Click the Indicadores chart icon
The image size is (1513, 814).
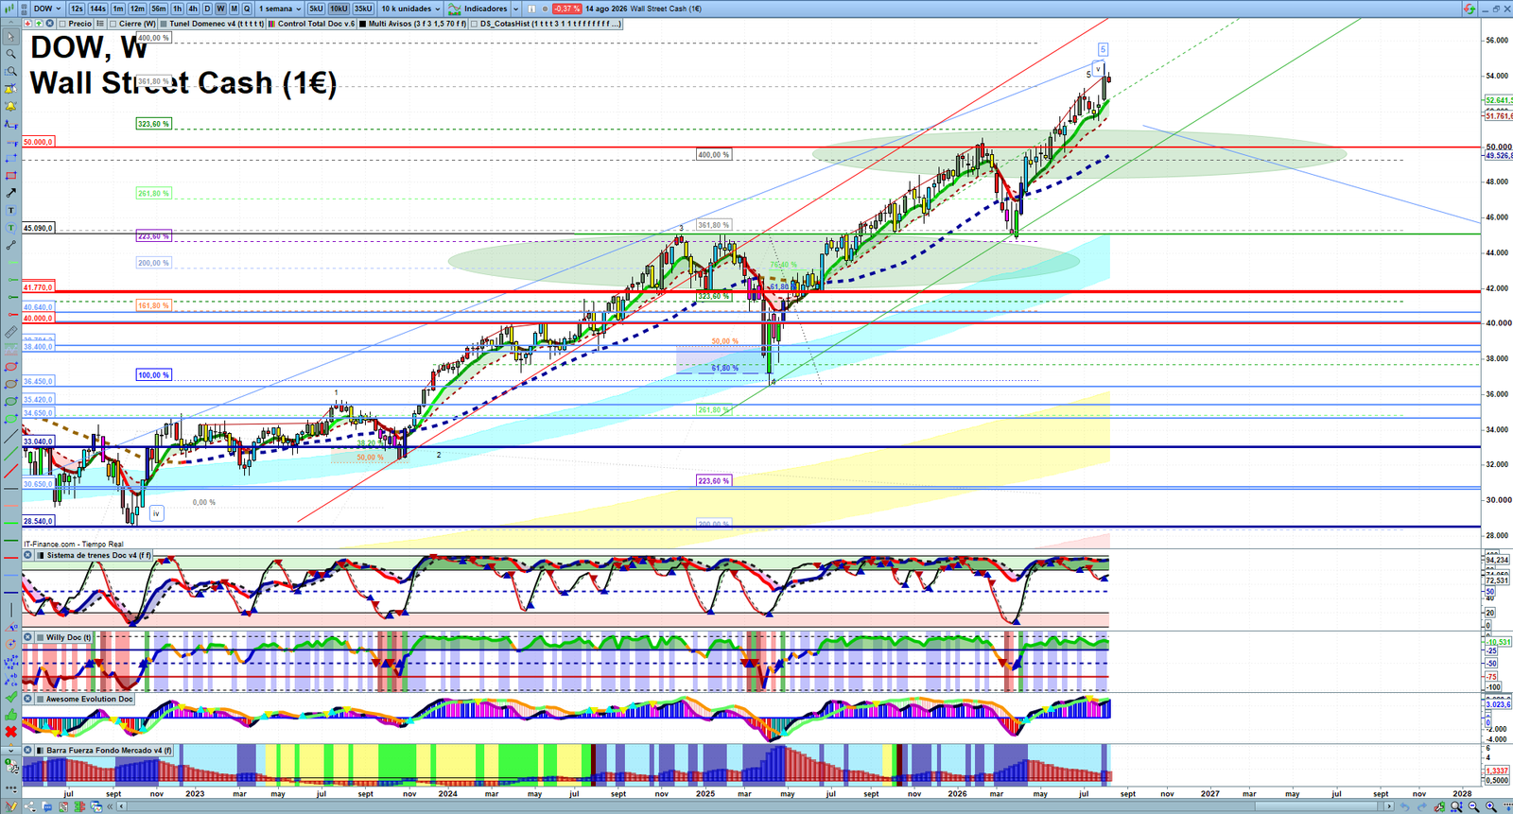pyautogui.click(x=455, y=9)
